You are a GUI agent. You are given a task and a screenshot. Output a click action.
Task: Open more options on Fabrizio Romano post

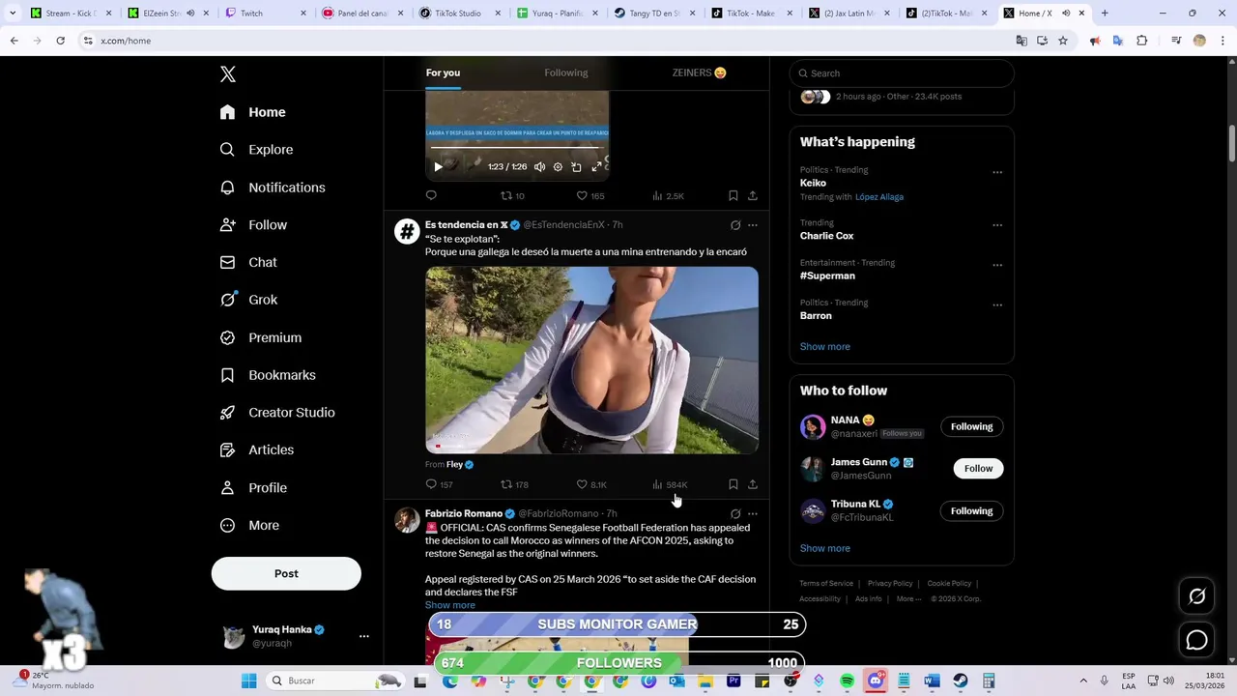click(x=753, y=514)
